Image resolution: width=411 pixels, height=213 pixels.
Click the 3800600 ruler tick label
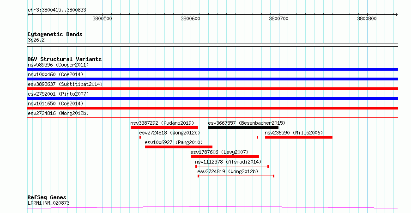(191, 18)
